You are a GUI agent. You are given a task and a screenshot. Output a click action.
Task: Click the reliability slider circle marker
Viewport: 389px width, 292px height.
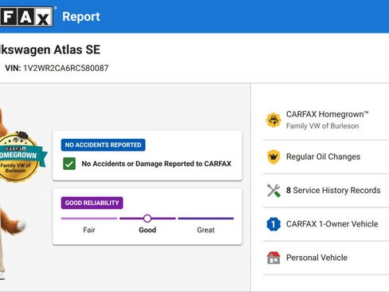click(x=147, y=219)
